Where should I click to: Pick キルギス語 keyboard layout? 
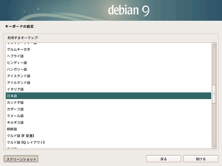pyautogui.click(x=15, y=123)
